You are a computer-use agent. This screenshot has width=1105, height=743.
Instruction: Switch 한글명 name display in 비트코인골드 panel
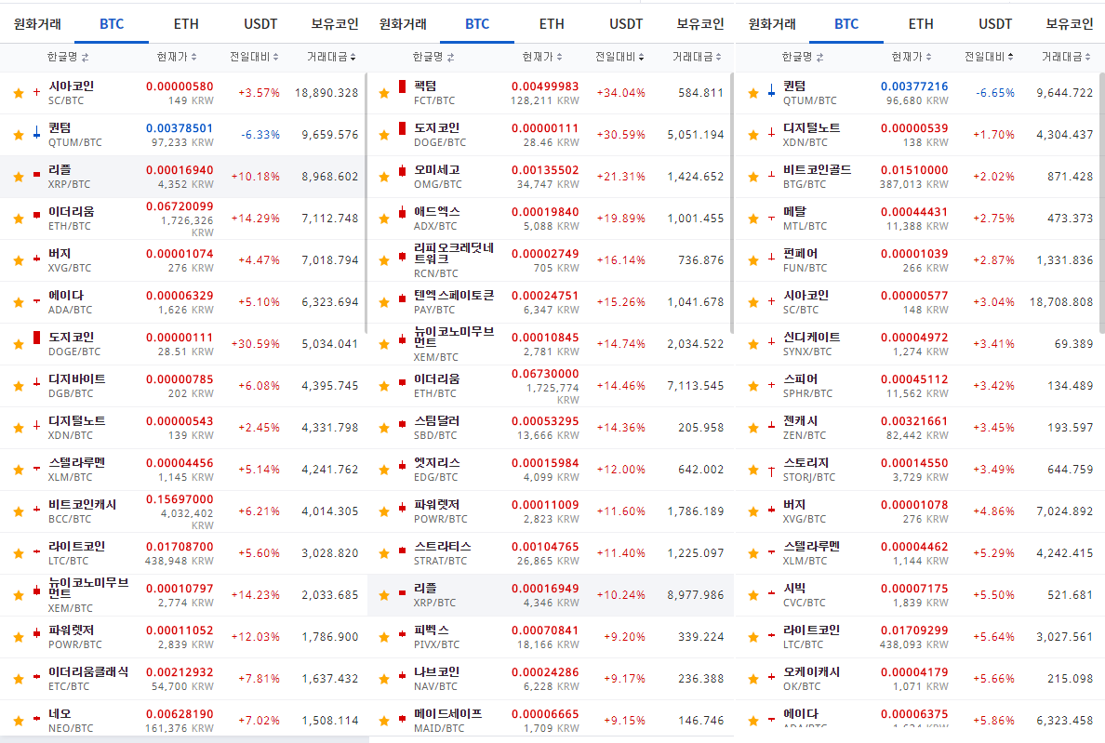click(x=803, y=57)
